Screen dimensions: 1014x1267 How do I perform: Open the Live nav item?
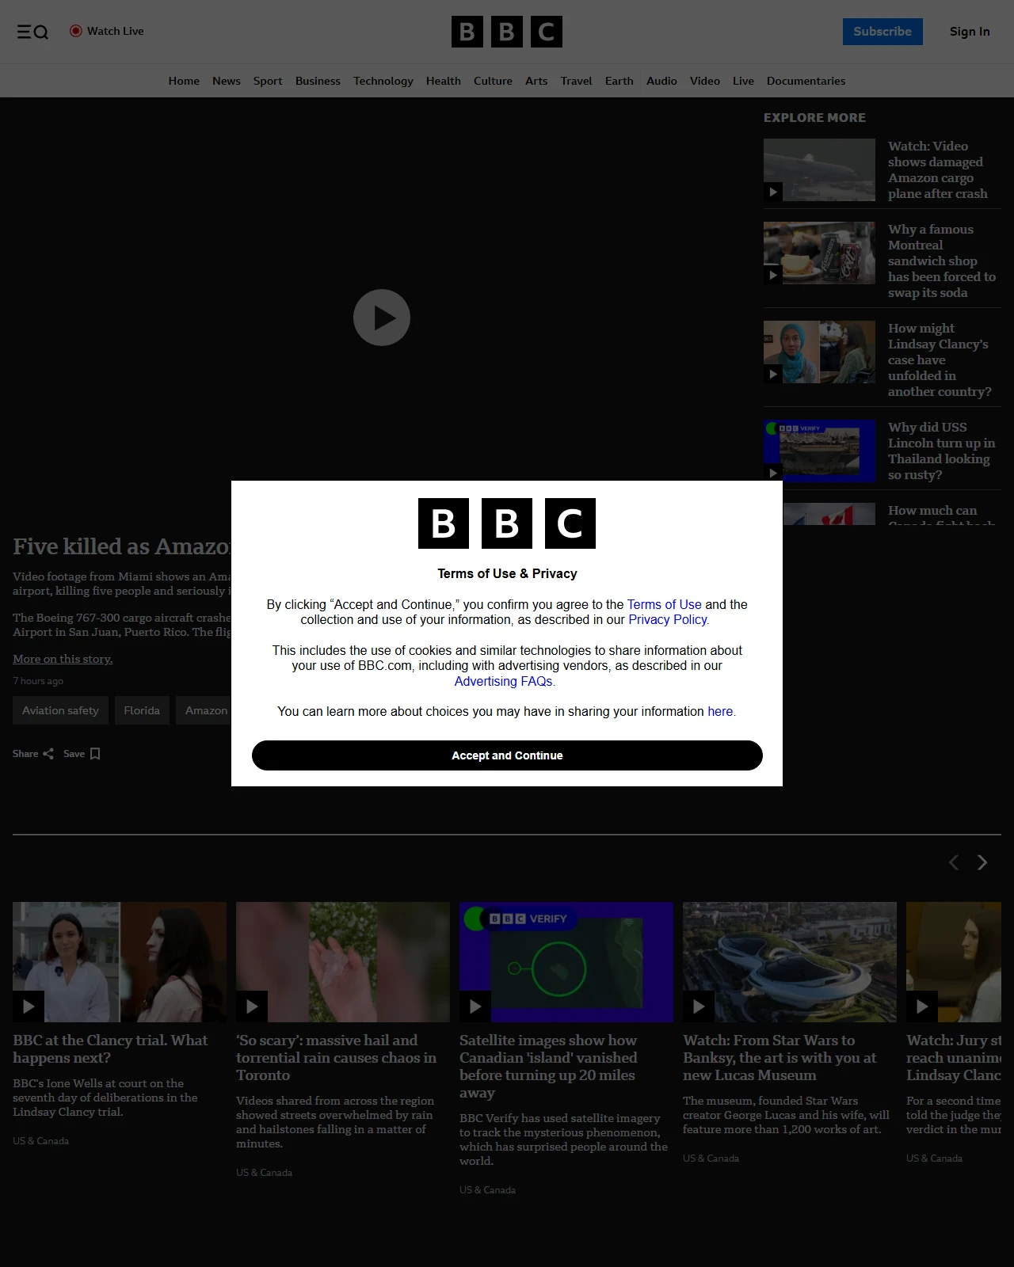tap(743, 81)
